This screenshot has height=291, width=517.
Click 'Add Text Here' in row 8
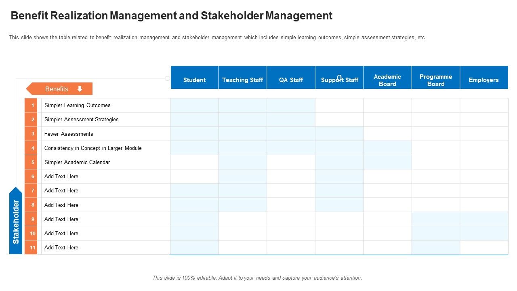pos(61,205)
